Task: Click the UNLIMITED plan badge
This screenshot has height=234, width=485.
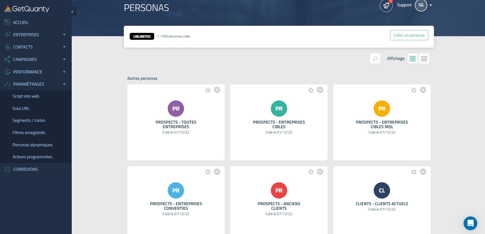Action: 142,36
